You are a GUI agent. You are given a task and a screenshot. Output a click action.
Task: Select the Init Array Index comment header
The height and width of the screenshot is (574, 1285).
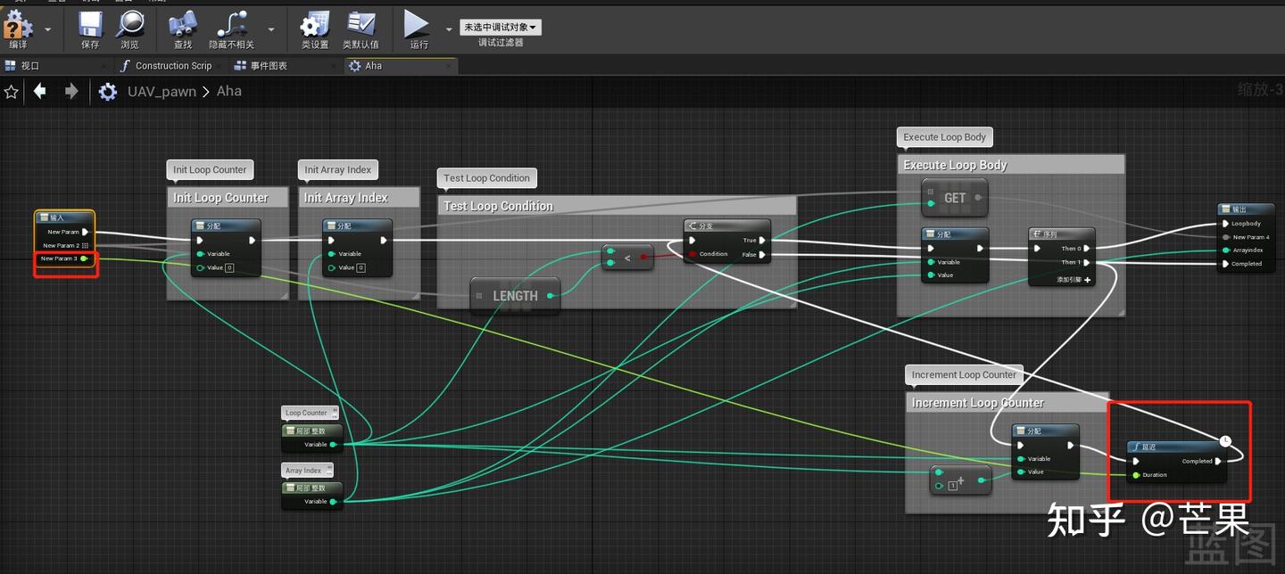359,198
